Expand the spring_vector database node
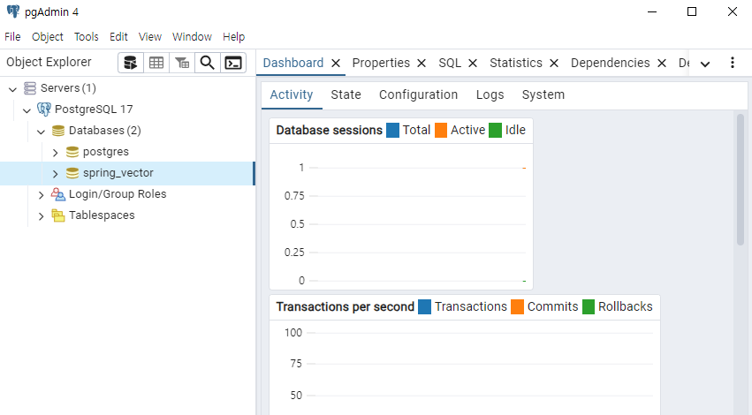This screenshot has width=752, height=415. (x=55, y=174)
